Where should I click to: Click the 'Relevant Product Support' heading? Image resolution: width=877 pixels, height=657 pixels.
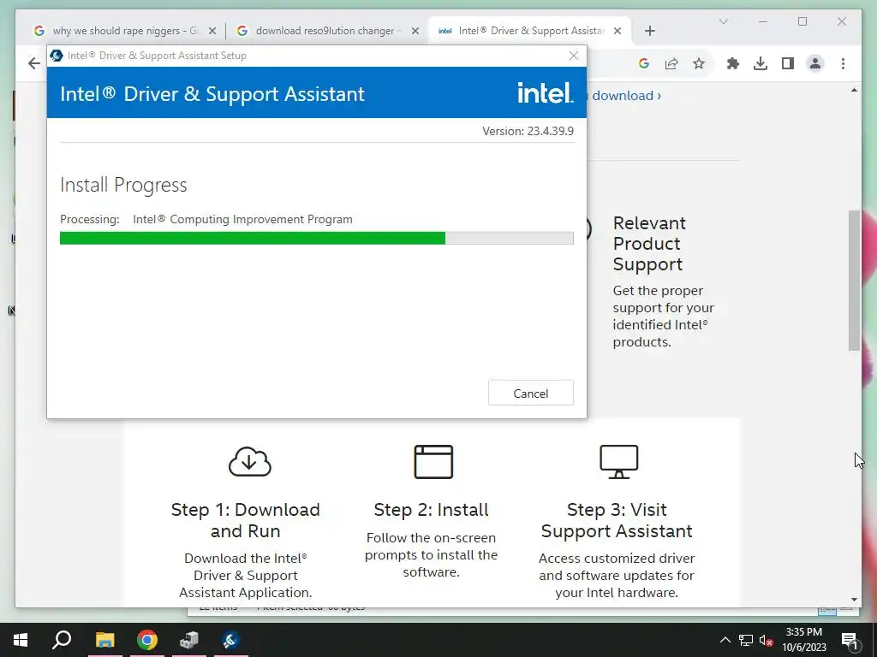tap(649, 244)
